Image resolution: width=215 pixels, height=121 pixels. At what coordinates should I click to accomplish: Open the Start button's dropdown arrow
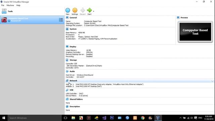click(93, 11)
